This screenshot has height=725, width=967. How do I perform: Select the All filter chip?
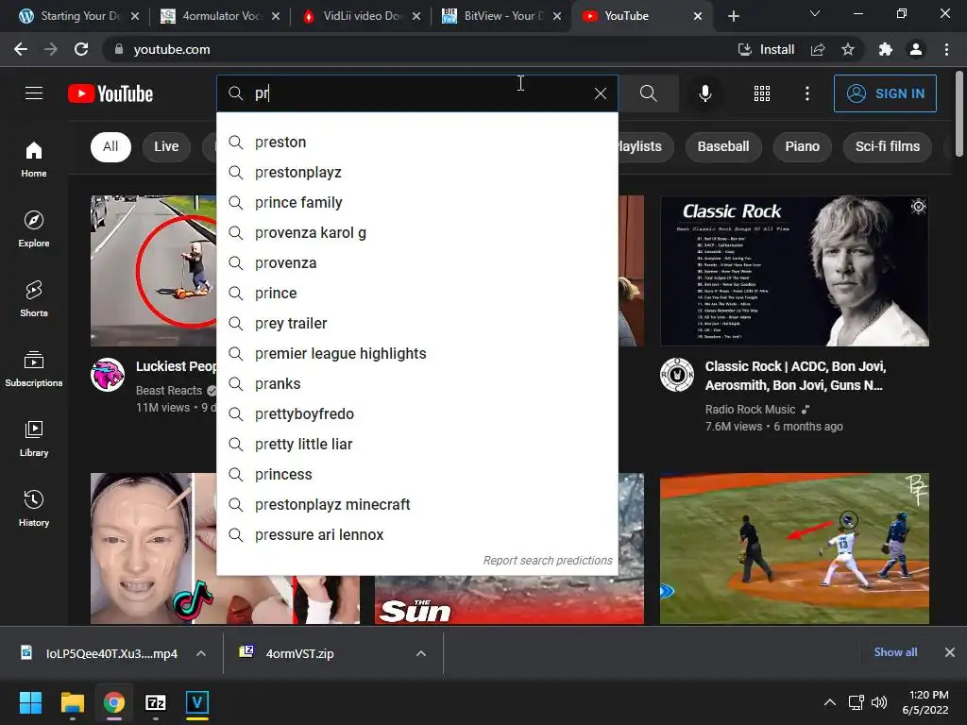[x=110, y=146]
